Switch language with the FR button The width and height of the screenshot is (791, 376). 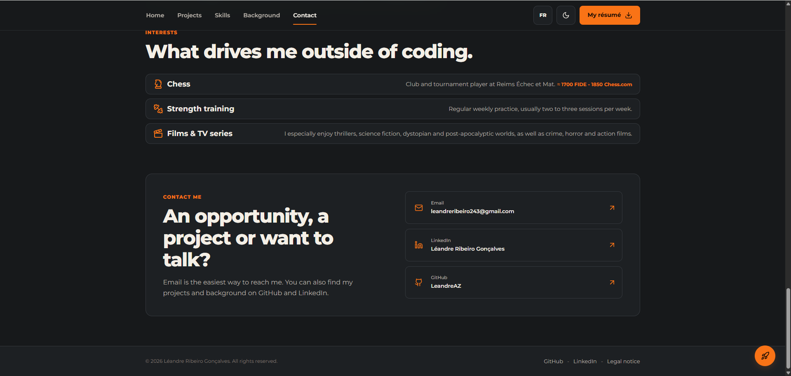tap(543, 15)
